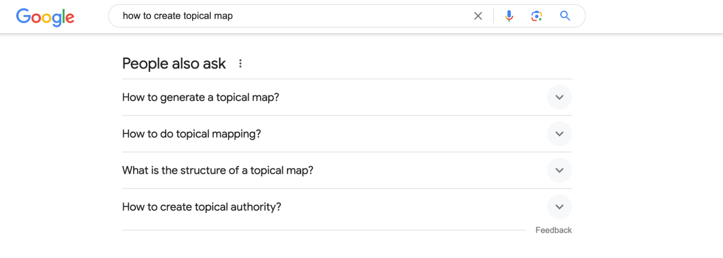Focus the empty area of the Google search box
The image size is (723, 258).
(351, 16)
